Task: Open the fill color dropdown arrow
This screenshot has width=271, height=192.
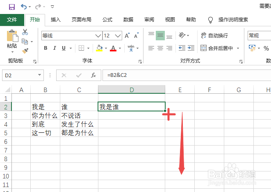Action: 106,48
